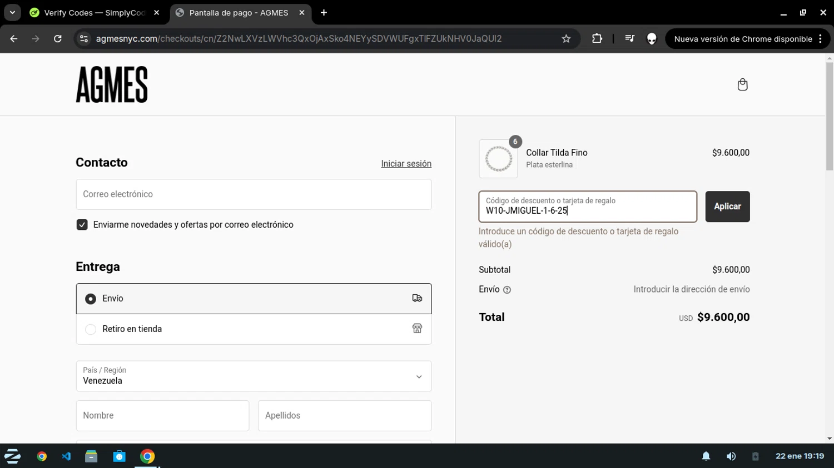Focus the Apellidos input field
The image size is (834, 468).
point(345,415)
